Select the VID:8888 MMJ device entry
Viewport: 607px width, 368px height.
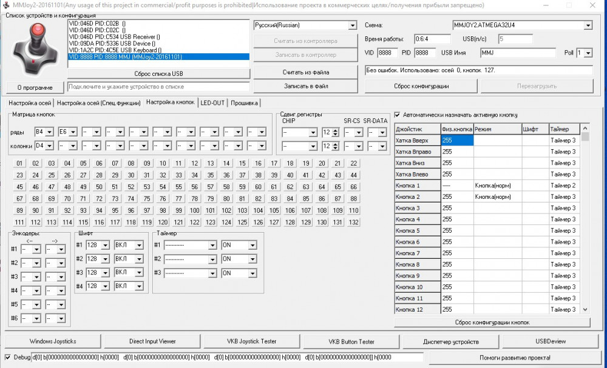point(158,57)
